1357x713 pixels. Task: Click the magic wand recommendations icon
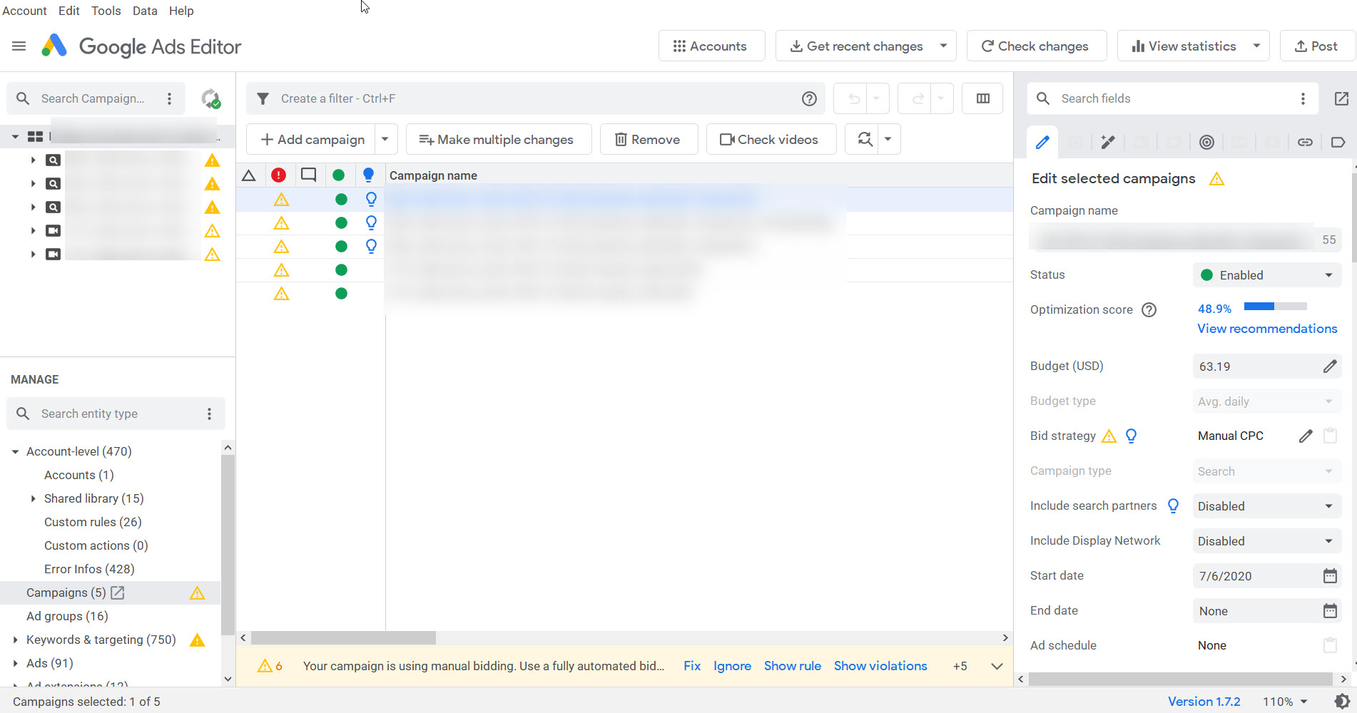pos(1108,142)
